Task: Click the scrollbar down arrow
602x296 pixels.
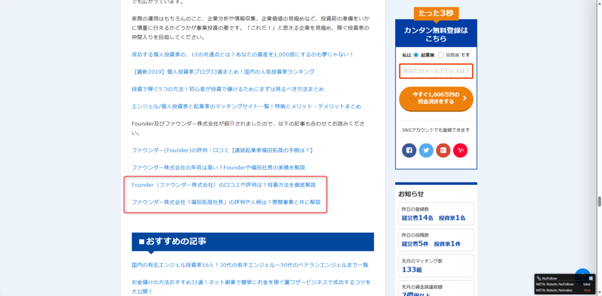Action: click(598, 293)
